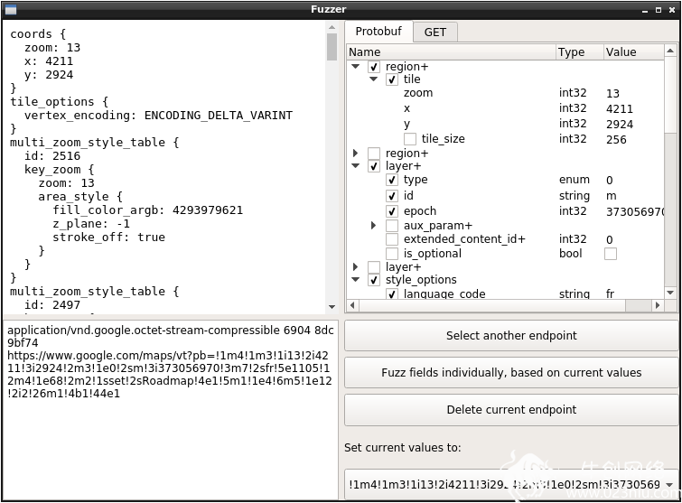This screenshot has width=682, height=503.
Task: Click Fuzz fields individually button
Action: pos(511,373)
